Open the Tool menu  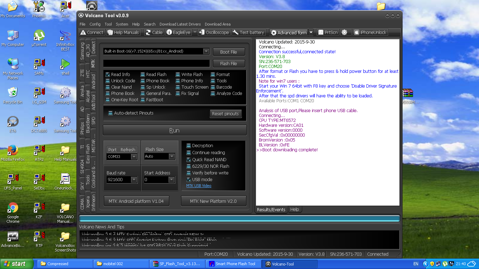108,24
